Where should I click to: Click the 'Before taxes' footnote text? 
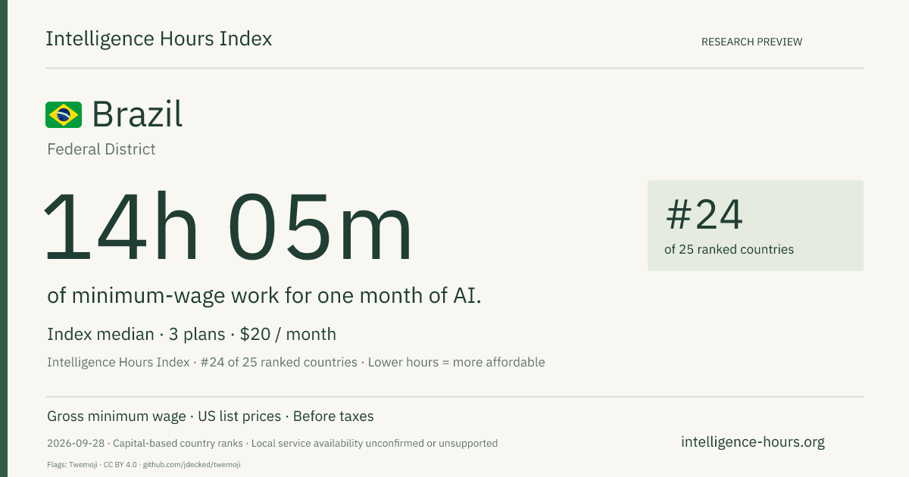[333, 416]
